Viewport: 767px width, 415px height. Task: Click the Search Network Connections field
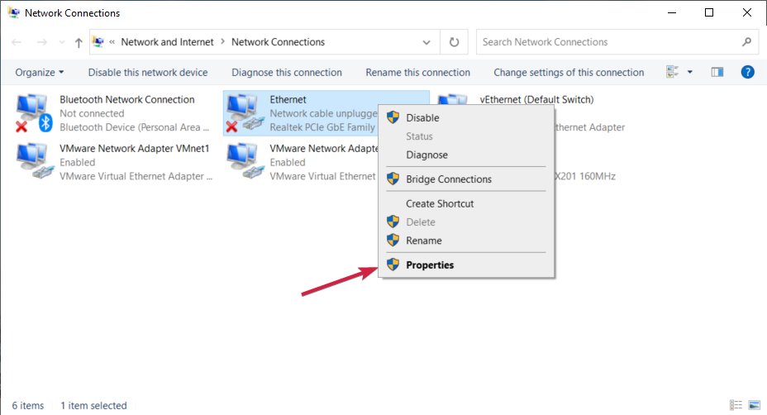coord(607,42)
